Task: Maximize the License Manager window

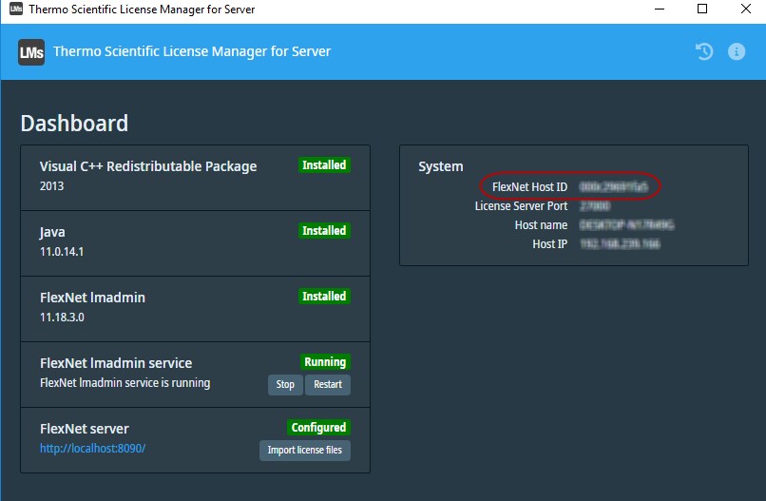Action: point(702,10)
